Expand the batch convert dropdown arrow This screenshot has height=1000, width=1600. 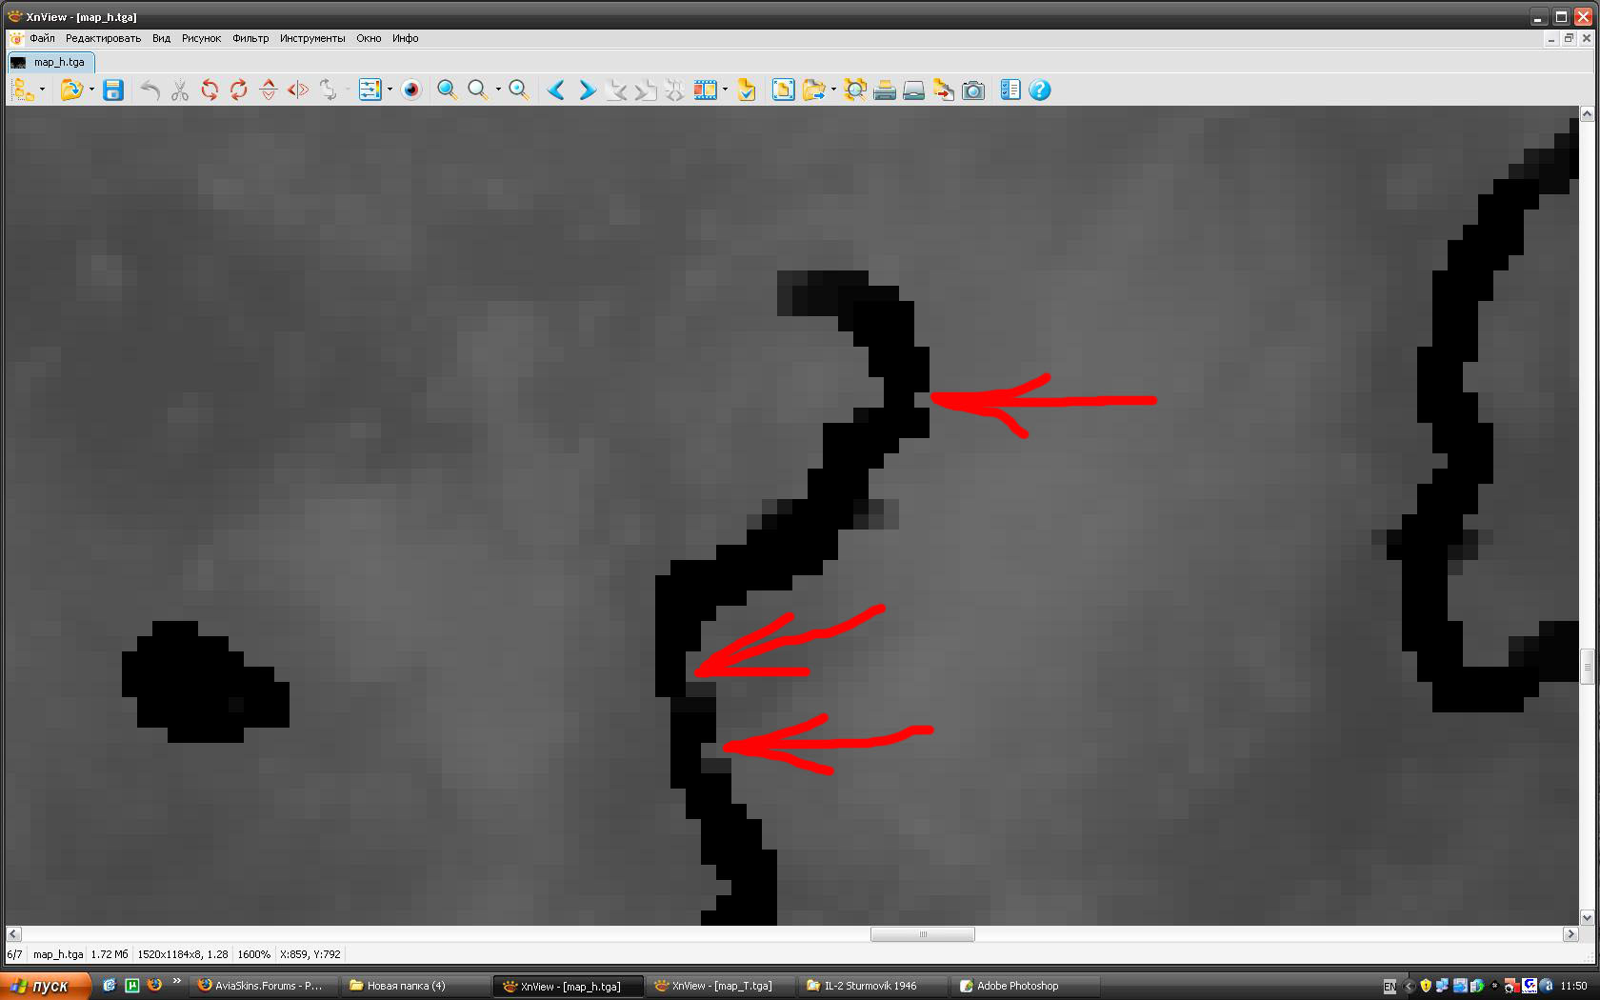click(x=833, y=90)
